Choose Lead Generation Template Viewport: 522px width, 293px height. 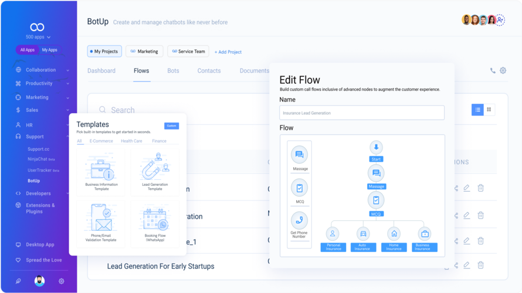pyautogui.click(x=155, y=172)
